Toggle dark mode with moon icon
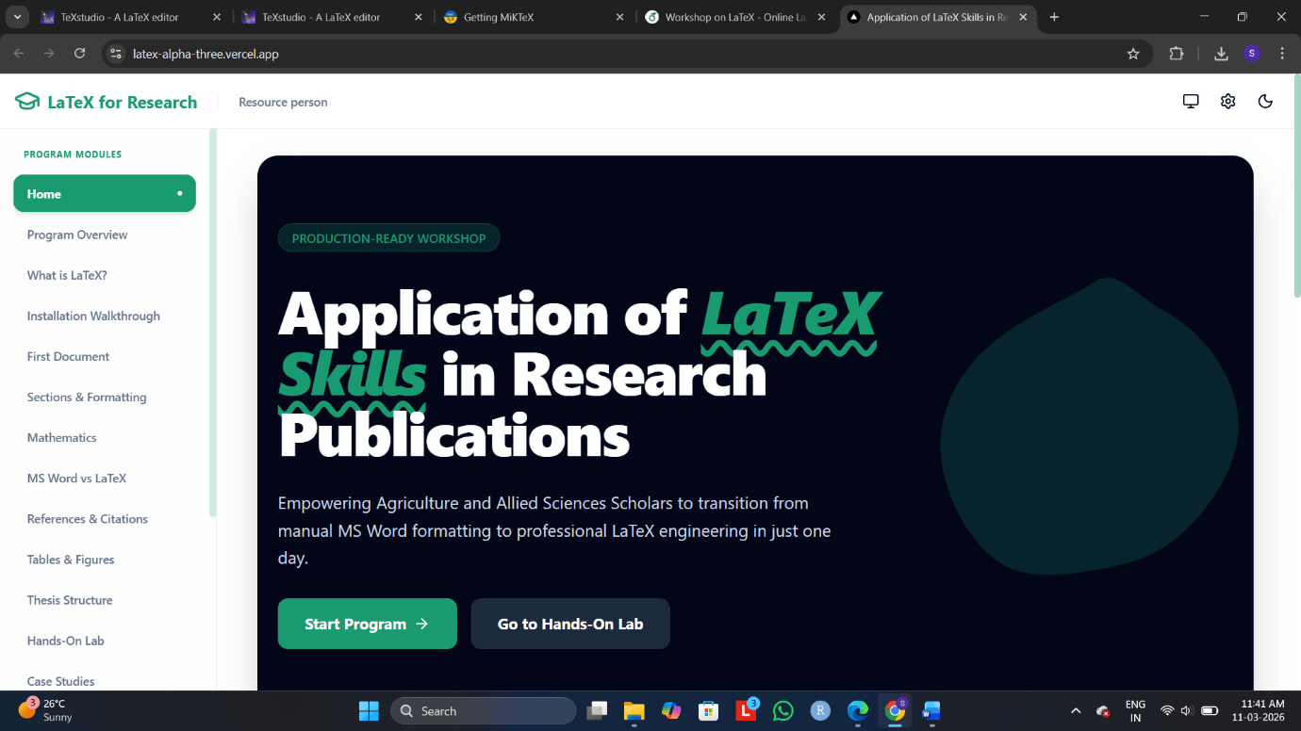Image resolution: width=1301 pixels, height=731 pixels. [1265, 102]
